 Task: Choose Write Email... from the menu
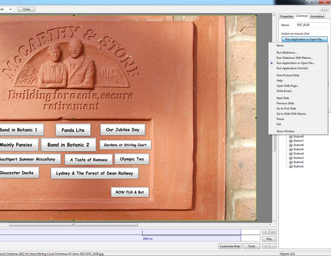tap(285, 91)
